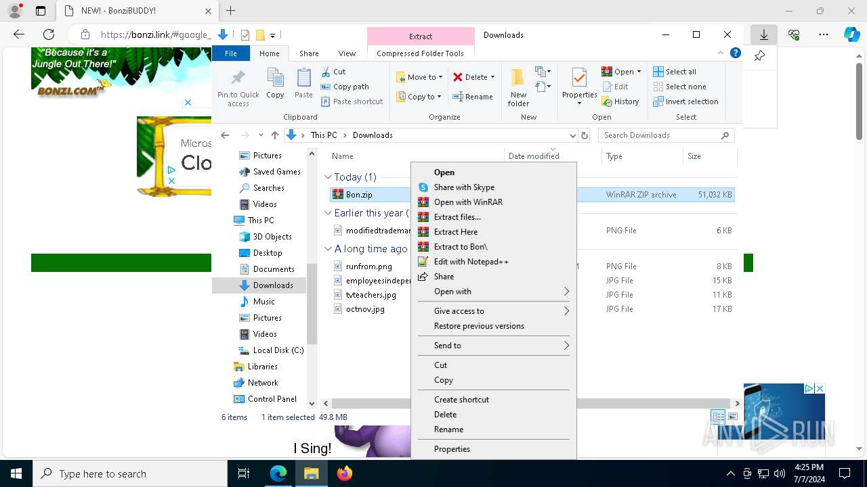Open address bar history dropdown
The height and width of the screenshot is (487, 867).
point(573,135)
